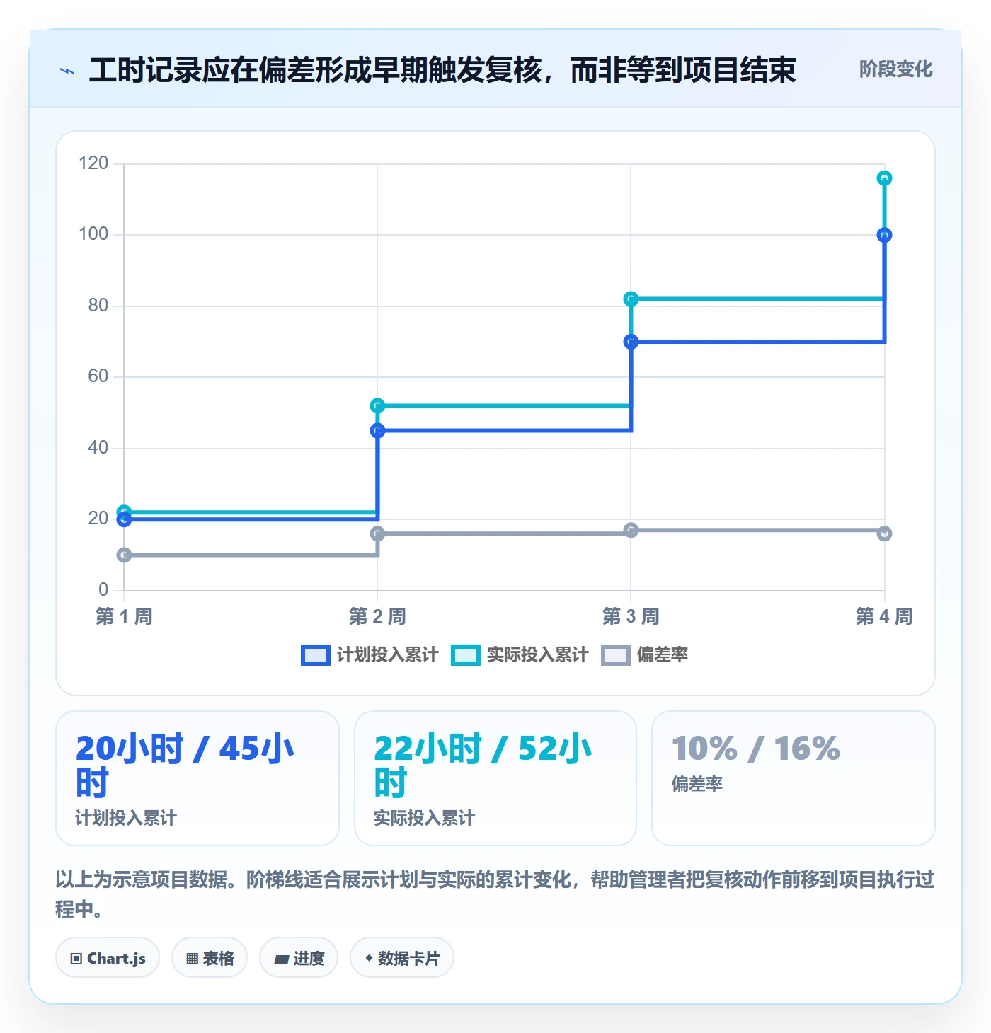Select the Chart.js tag chip
The height and width of the screenshot is (1033, 991).
(x=108, y=958)
